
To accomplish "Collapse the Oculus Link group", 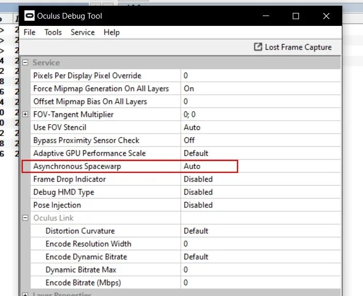I will tap(25, 218).
